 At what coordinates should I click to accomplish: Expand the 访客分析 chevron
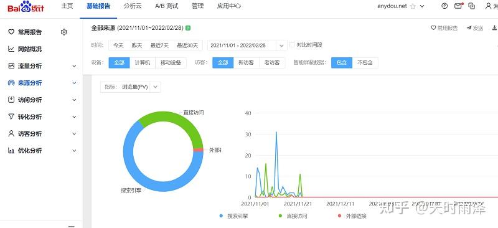74,133
